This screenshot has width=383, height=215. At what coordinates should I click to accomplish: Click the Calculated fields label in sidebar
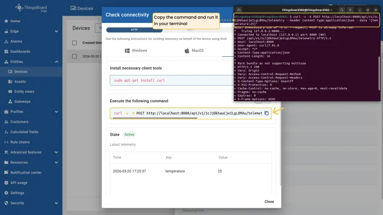click(x=24, y=132)
